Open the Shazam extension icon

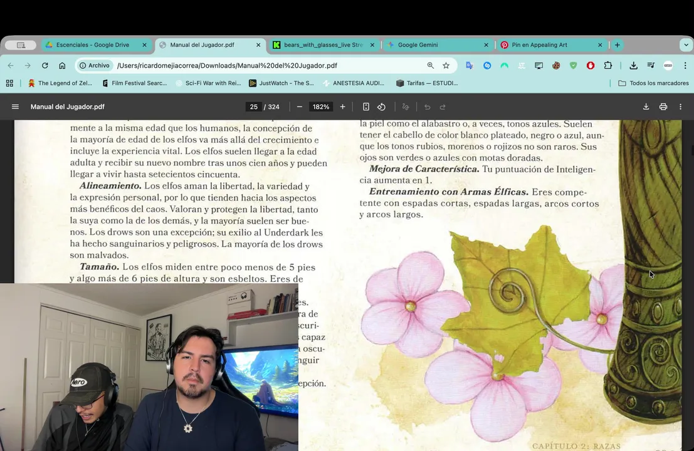point(487,65)
